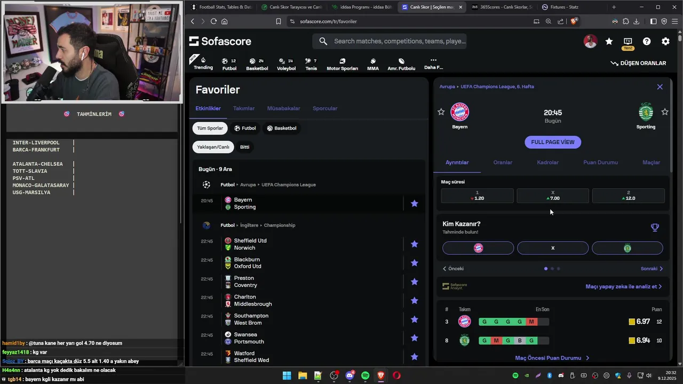The image size is (683, 384).
Task: Open browser downloads
Action: (x=637, y=21)
